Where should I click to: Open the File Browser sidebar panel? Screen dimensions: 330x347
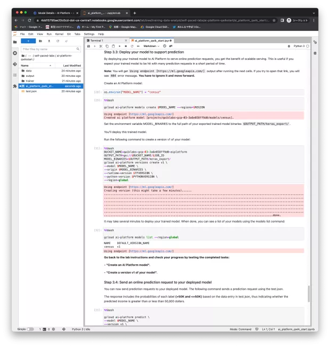15,42
